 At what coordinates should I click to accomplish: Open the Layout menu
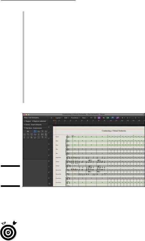pos(59,118)
